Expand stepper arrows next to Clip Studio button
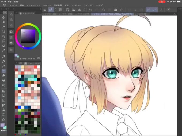 click(x=55, y=10)
